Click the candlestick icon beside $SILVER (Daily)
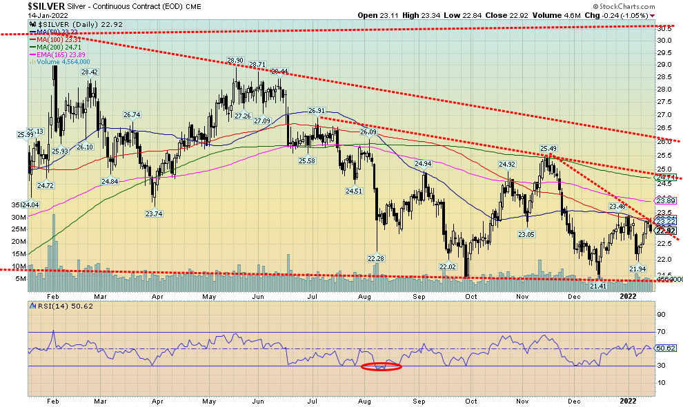 pos(32,25)
